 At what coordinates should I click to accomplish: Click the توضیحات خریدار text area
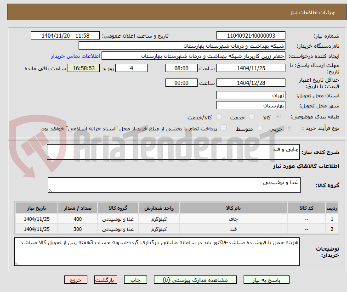[x=157, y=252]
